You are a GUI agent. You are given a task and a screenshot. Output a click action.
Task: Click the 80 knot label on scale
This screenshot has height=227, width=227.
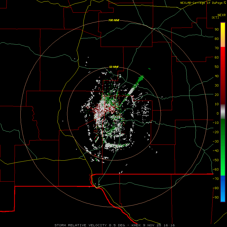click(217, 39)
